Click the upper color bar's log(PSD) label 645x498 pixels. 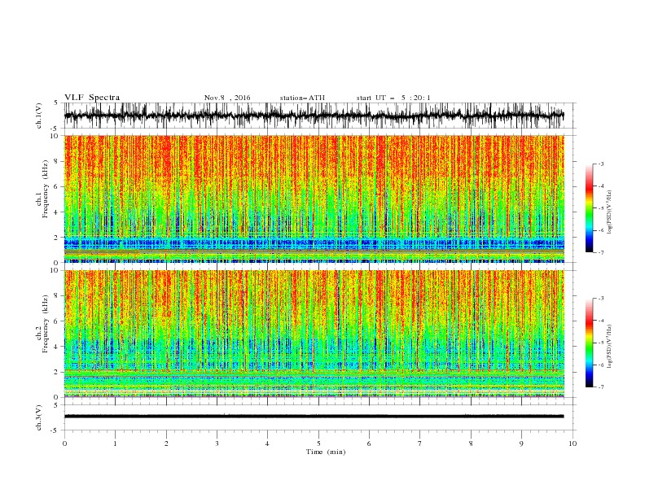click(610, 212)
